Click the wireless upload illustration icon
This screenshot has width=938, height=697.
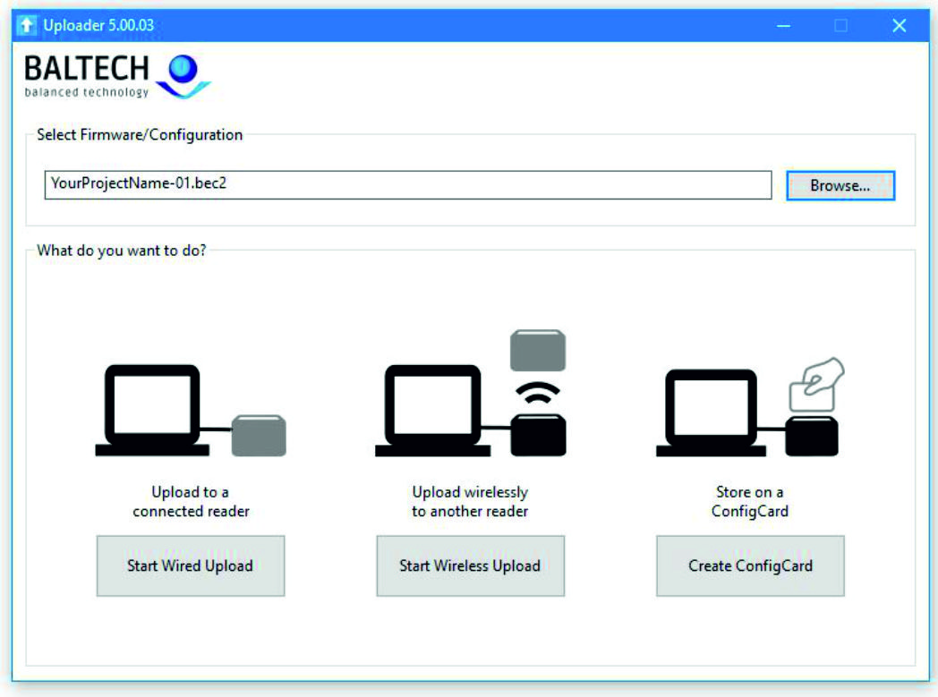click(470, 394)
